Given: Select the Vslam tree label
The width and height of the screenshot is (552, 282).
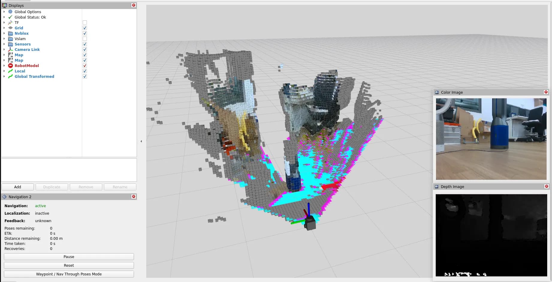Looking at the screenshot, I should coord(20,39).
